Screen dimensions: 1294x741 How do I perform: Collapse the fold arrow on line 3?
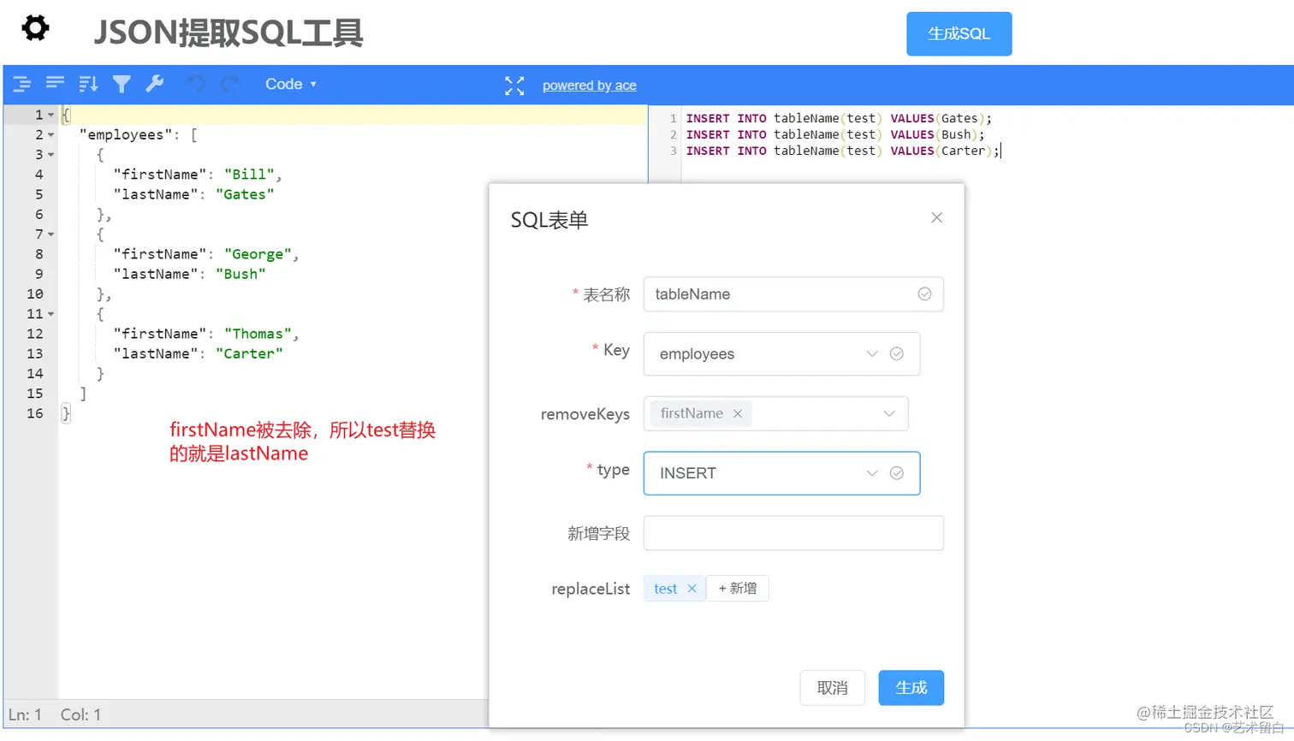point(50,155)
